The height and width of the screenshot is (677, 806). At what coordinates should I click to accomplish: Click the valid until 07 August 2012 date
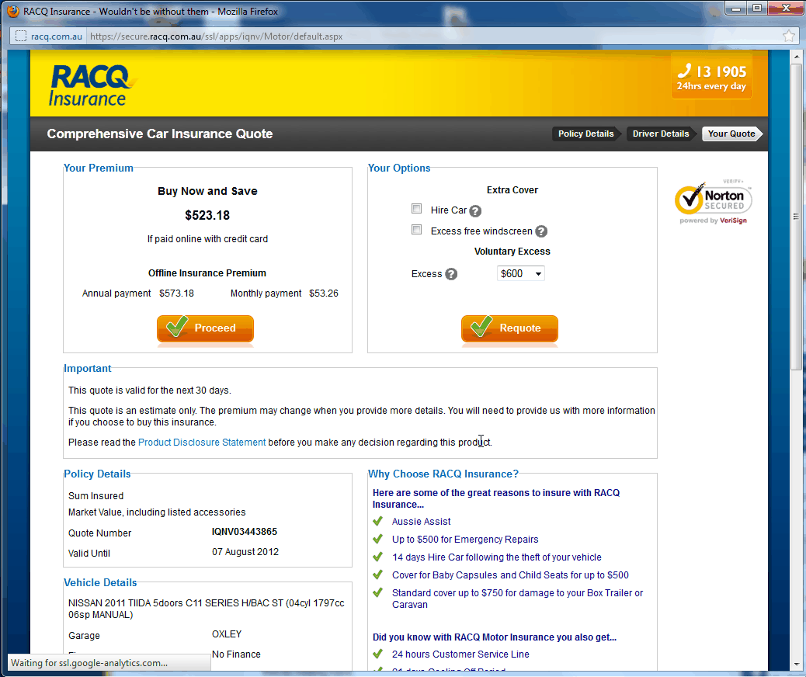(x=245, y=551)
